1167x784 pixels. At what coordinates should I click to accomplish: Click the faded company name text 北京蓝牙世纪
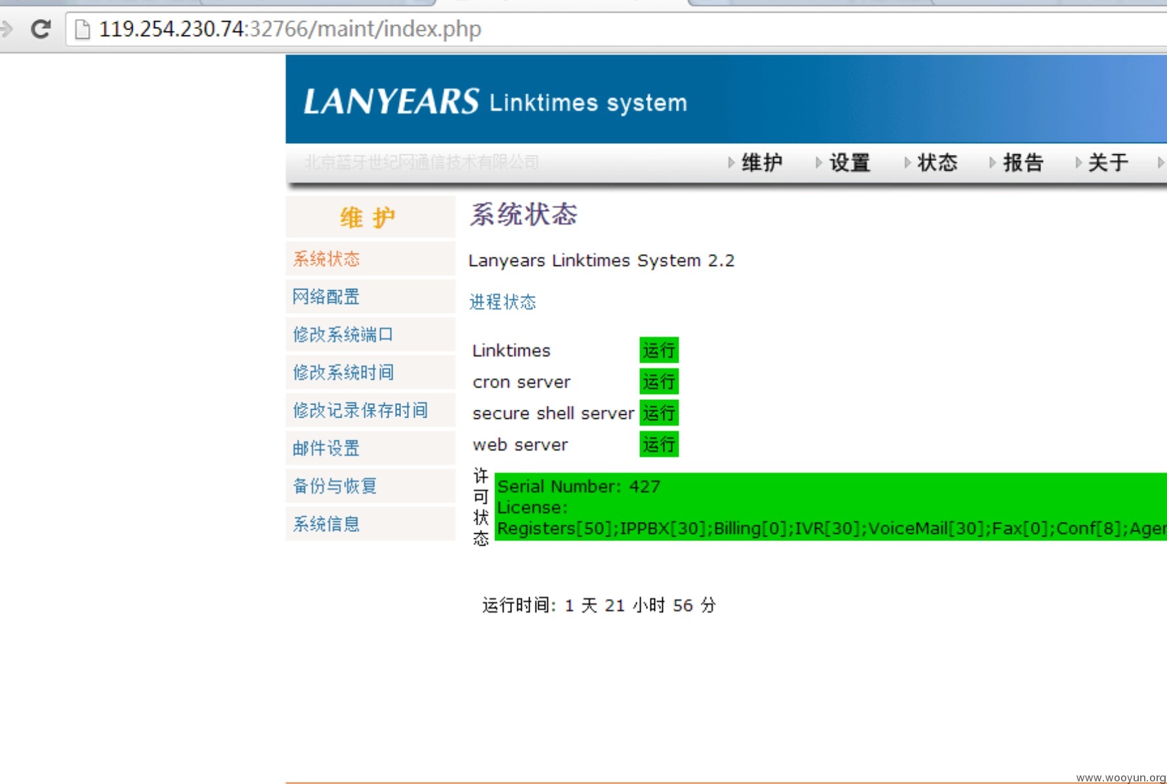coord(422,162)
